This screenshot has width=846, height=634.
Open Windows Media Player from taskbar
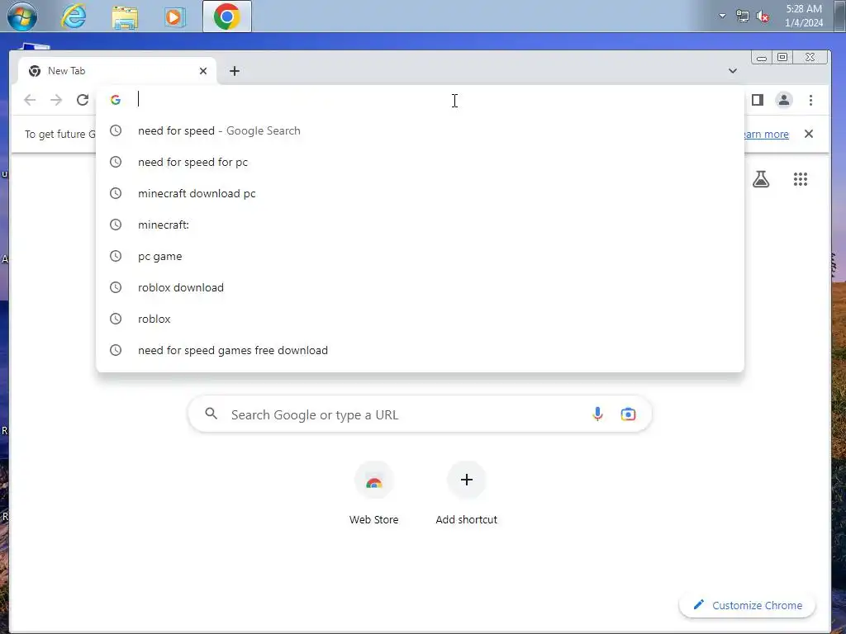175,17
